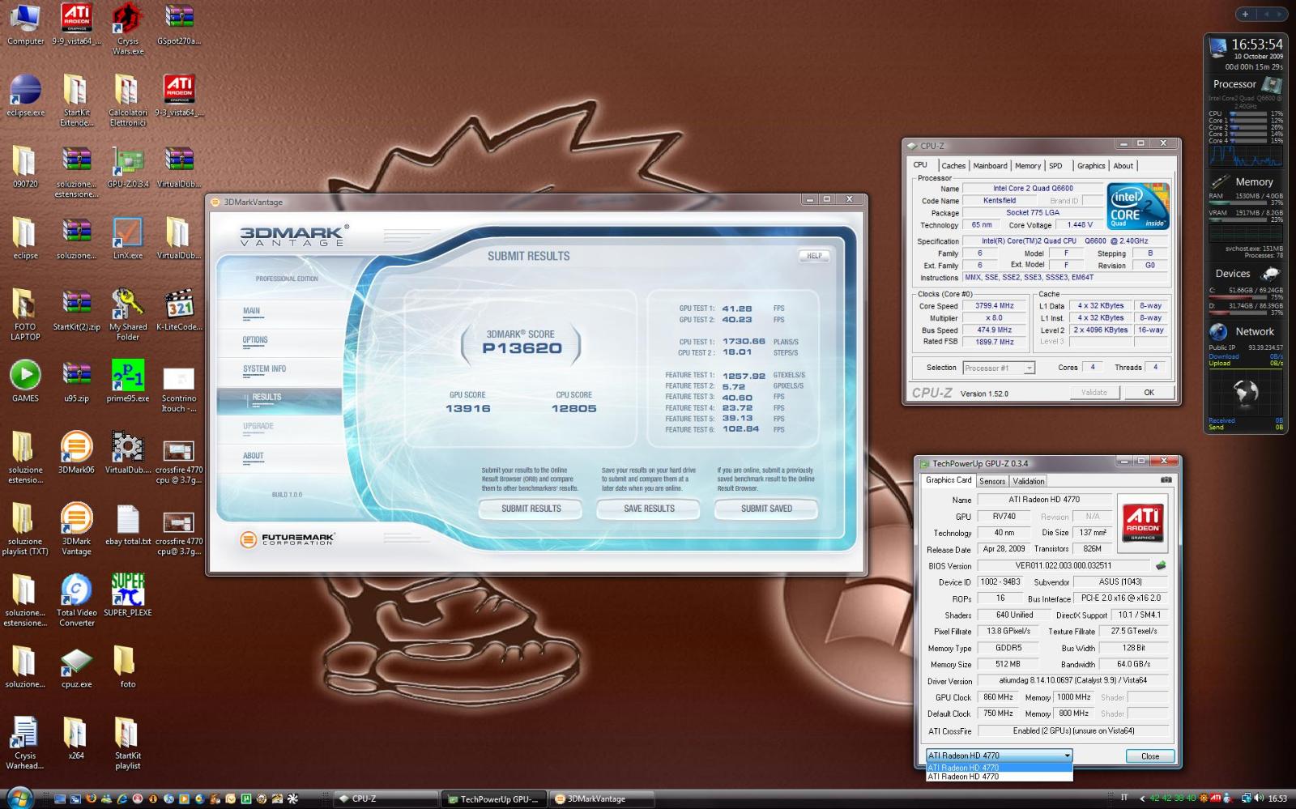This screenshot has width=1296, height=809.
Task: Click the CPU-Z Core Speed value
Action: pyautogui.click(x=994, y=306)
